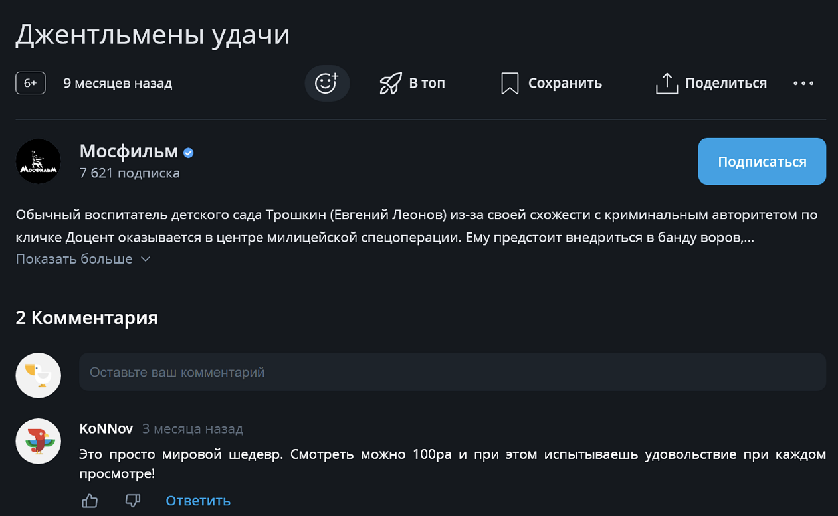Dislike KoNNov's comment with thumbs down
This screenshot has width=838, height=516.
133,501
